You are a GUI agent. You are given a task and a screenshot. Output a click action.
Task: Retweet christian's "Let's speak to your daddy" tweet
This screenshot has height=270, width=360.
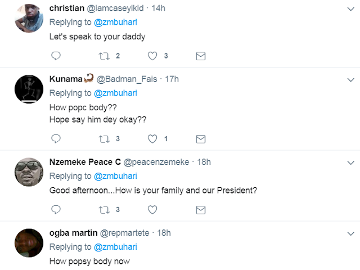(x=103, y=56)
